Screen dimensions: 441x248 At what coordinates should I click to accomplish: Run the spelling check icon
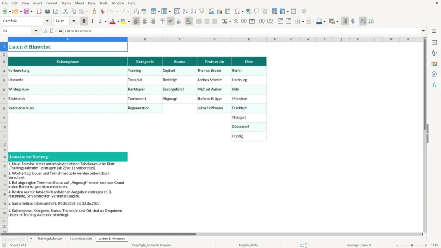pos(144,11)
